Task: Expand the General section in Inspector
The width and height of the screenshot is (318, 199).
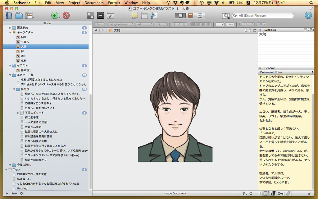Action: [x=261, y=68]
